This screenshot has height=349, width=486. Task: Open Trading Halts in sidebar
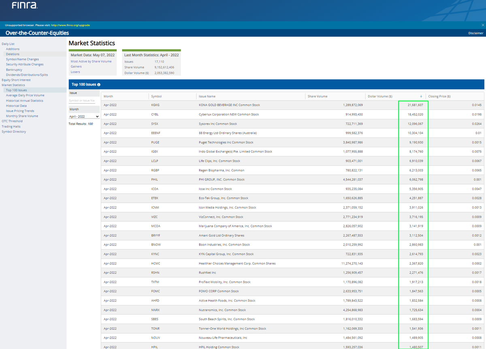[11, 127]
